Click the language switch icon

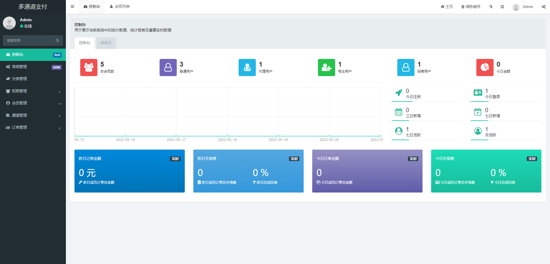coord(491,7)
